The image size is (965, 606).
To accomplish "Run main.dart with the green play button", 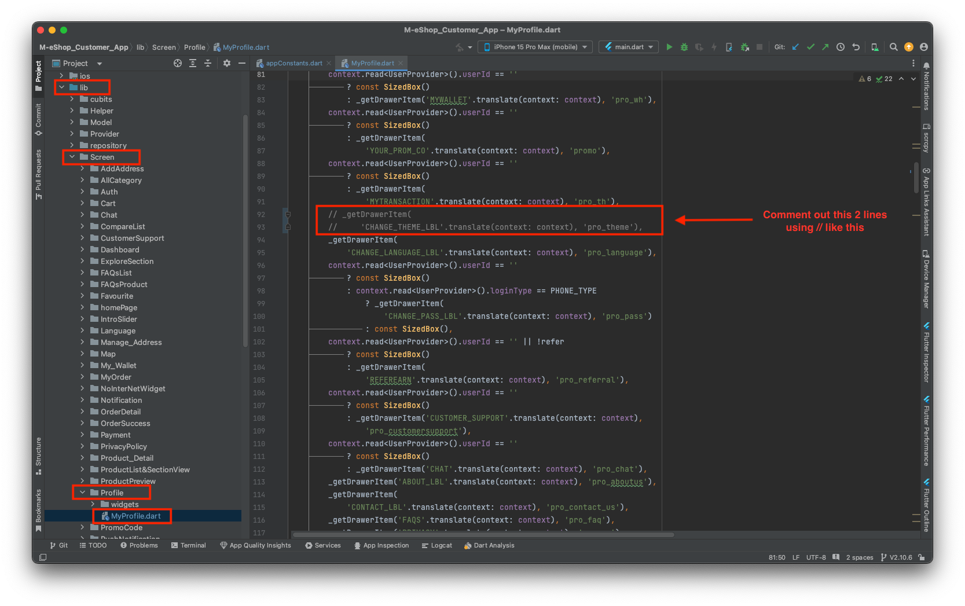I will 669,47.
